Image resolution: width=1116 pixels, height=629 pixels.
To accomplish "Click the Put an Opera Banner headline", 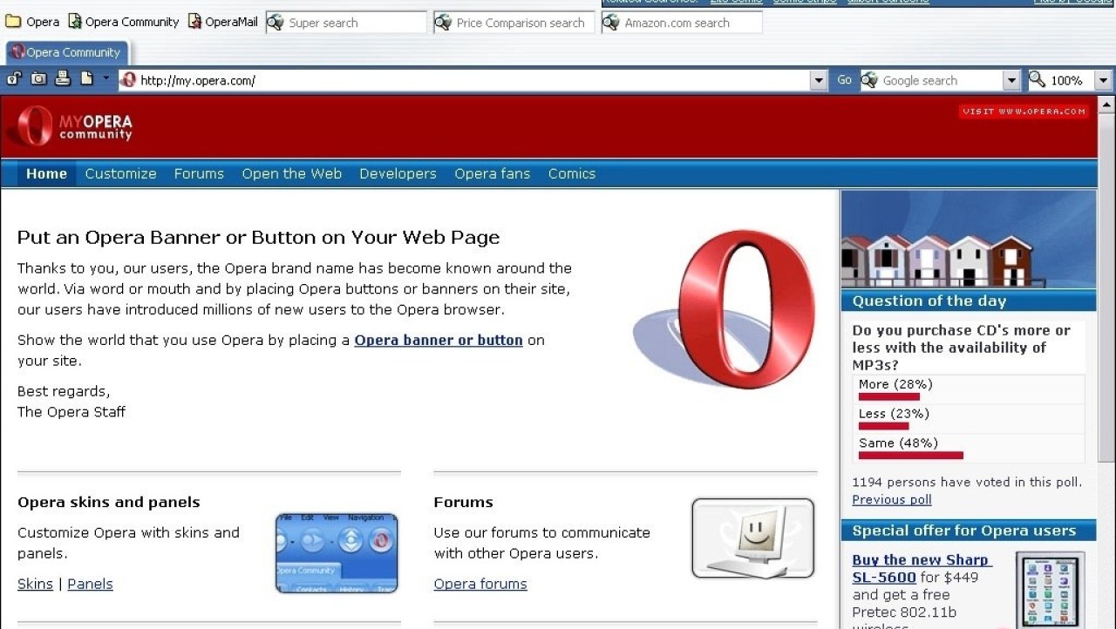I will 259,237.
